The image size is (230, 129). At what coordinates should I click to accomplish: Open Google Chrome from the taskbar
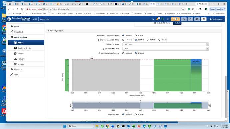point(107,126)
